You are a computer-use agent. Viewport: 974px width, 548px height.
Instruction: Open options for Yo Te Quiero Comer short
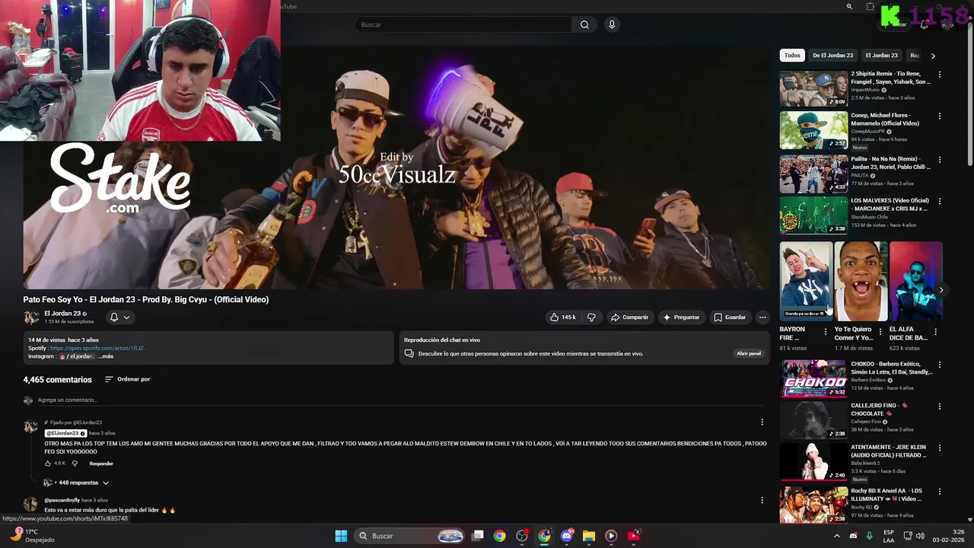[881, 332]
